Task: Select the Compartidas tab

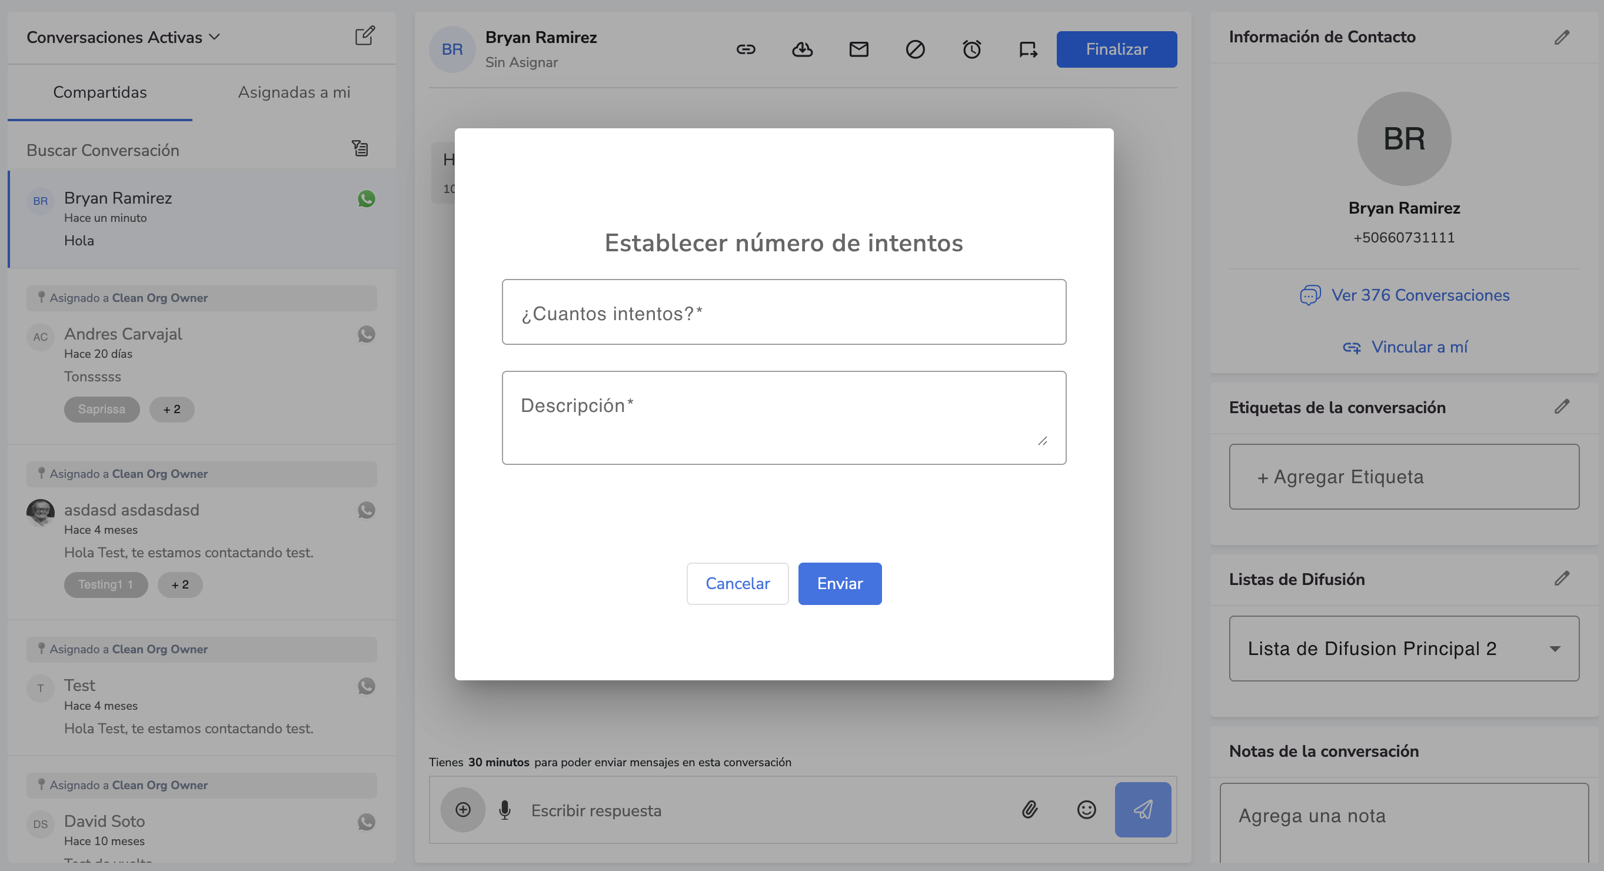Action: click(99, 92)
